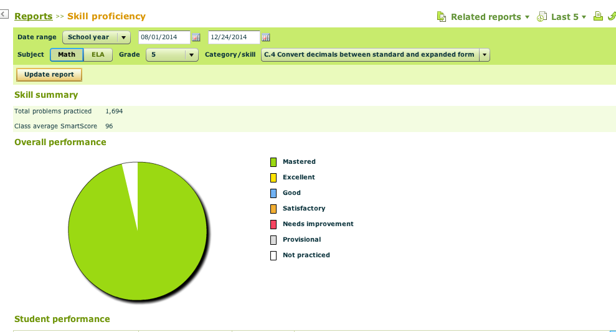Click the Needs improvement red legend swatch
Image resolution: width=616 pixels, height=332 pixels.
click(x=273, y=224)
